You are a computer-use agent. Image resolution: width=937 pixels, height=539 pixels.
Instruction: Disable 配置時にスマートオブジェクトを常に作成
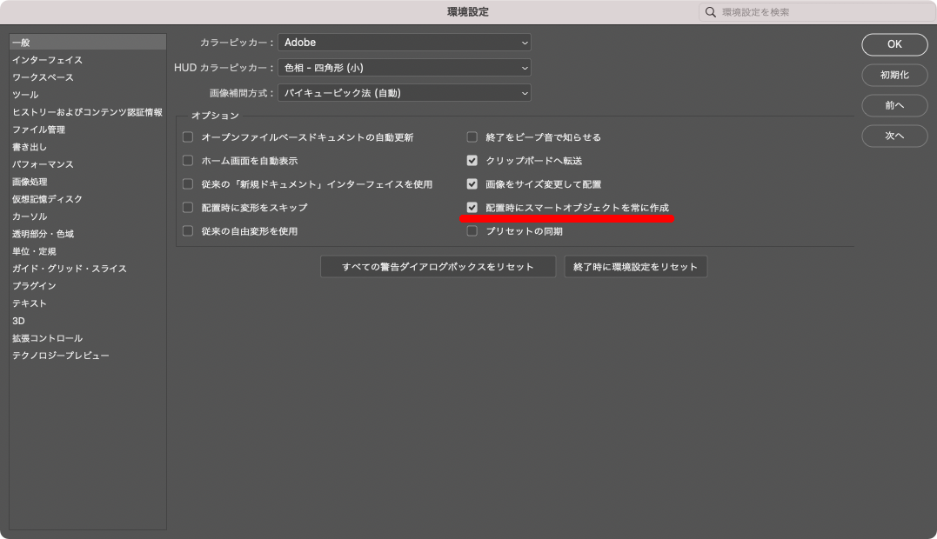pos(472,207)
